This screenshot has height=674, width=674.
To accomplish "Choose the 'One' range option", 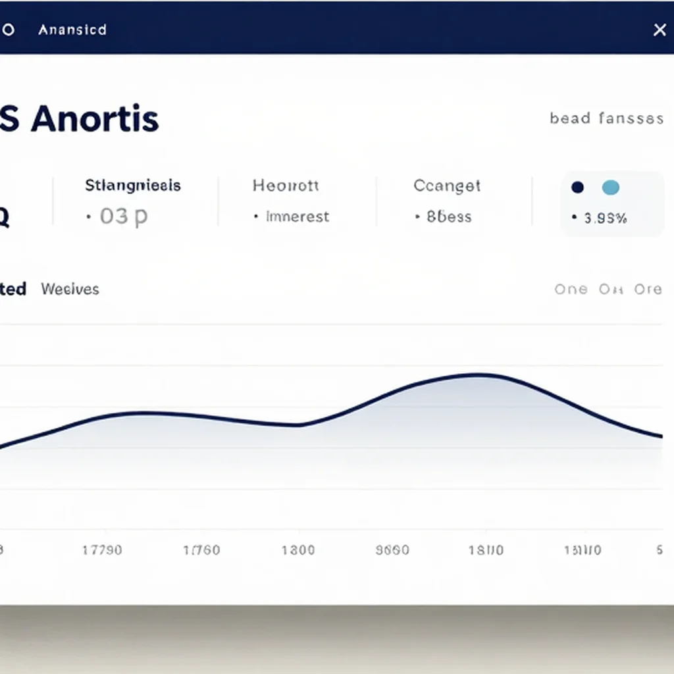I will pyautogui.click(x=571, y=290).
